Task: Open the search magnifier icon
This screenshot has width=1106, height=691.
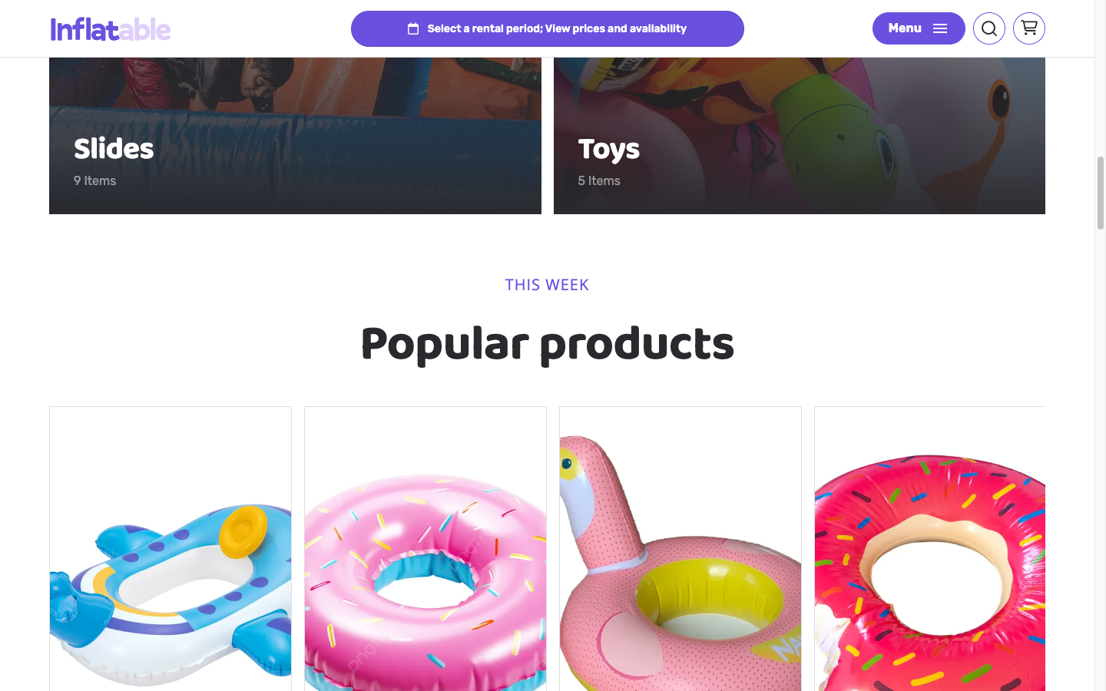Action: pyautogui.click(x=989, y=28)
